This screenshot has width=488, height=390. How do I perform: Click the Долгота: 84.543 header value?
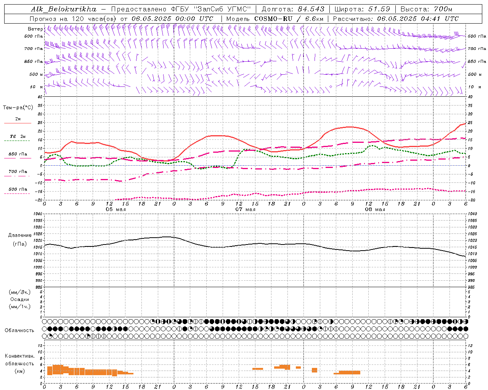point(293,9)
